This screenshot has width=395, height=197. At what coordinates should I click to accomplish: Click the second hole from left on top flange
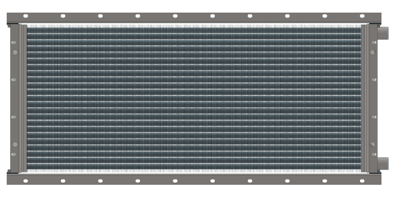(x=63, y=16)
